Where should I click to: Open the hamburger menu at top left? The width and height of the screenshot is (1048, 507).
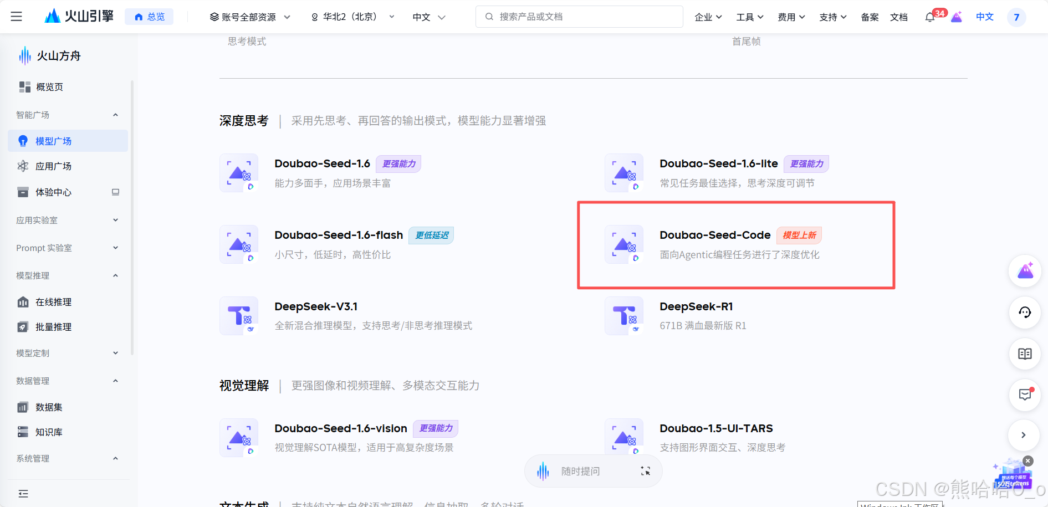coord(17,17)
